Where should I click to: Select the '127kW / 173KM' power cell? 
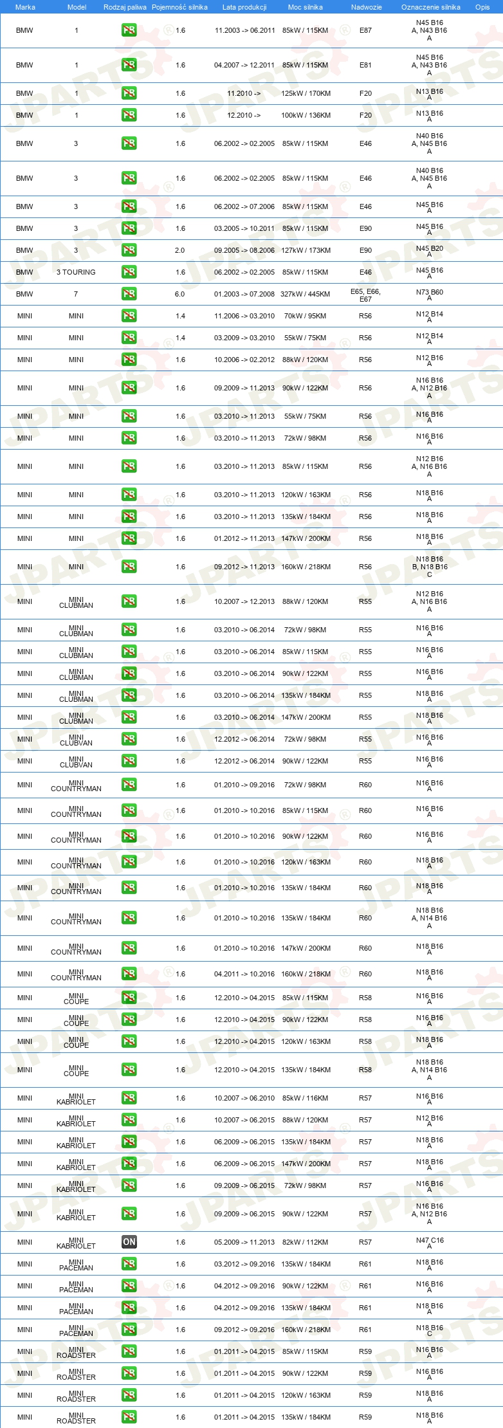click(x=306, y=250)
